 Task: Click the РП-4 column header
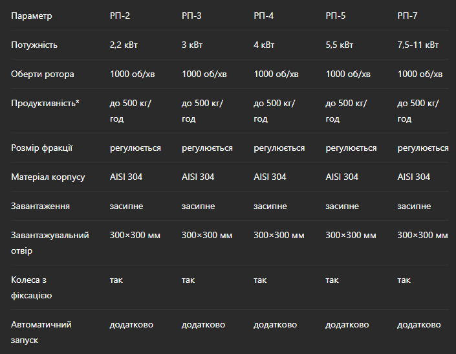[x=263, y=16]
